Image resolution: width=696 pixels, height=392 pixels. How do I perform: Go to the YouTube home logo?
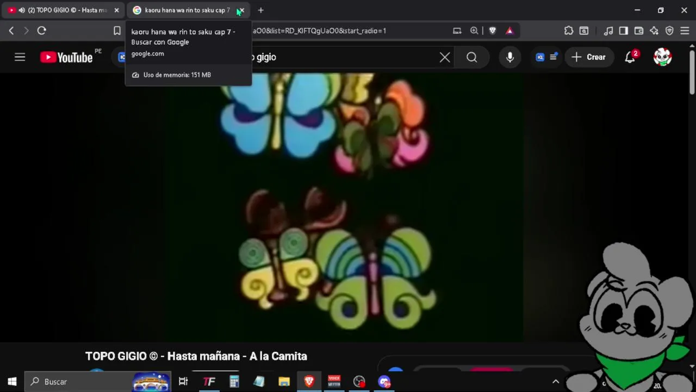pyautogui.click(x=66, y=57)
